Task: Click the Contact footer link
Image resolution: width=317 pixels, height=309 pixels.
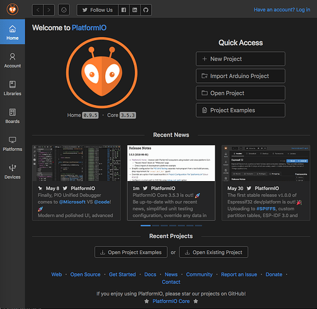Action: 171,282
